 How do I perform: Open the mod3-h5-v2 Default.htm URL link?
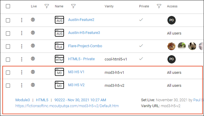(67, 106)
